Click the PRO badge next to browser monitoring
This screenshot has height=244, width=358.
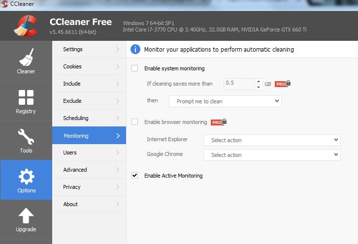click(x=219, y=122)
